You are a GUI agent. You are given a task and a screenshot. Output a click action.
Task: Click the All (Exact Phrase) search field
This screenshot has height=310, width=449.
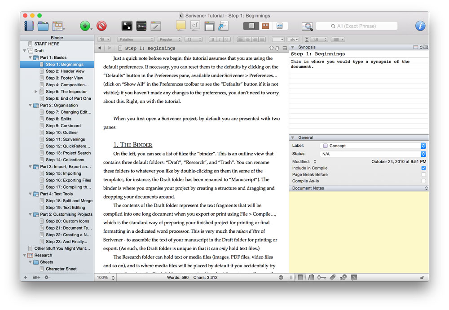pos(357,26)
